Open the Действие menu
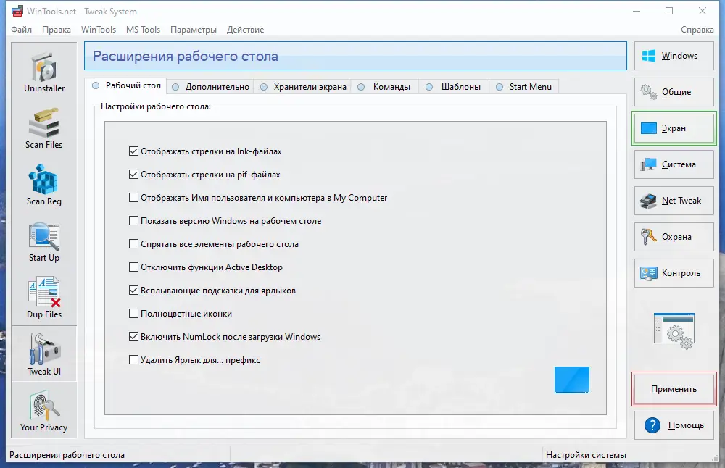725x468 pixels. point(245,30)
